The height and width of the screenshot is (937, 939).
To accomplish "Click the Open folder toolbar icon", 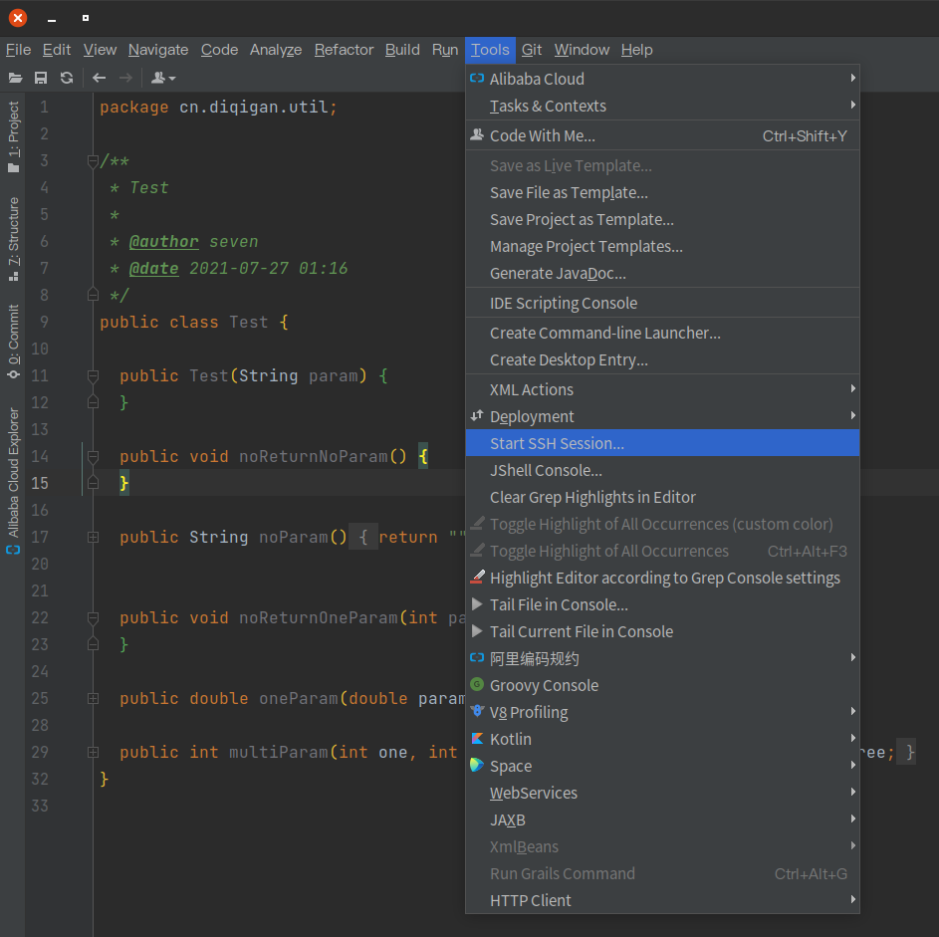I will coord(15,78).
